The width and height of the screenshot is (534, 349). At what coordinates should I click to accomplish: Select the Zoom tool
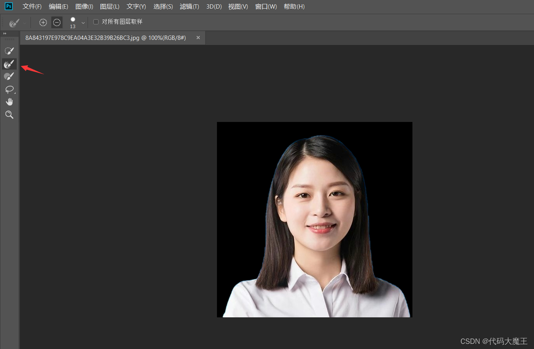(x=9, y=115)
